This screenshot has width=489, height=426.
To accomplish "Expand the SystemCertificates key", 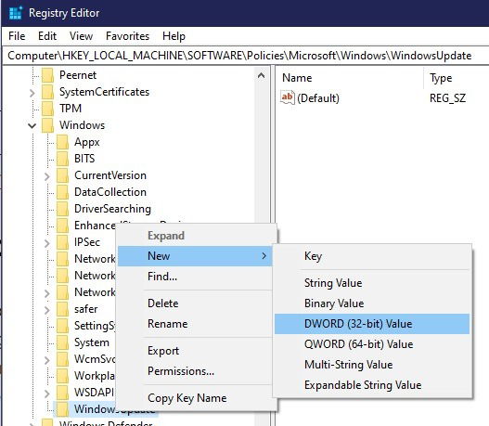I will (32, 93).
